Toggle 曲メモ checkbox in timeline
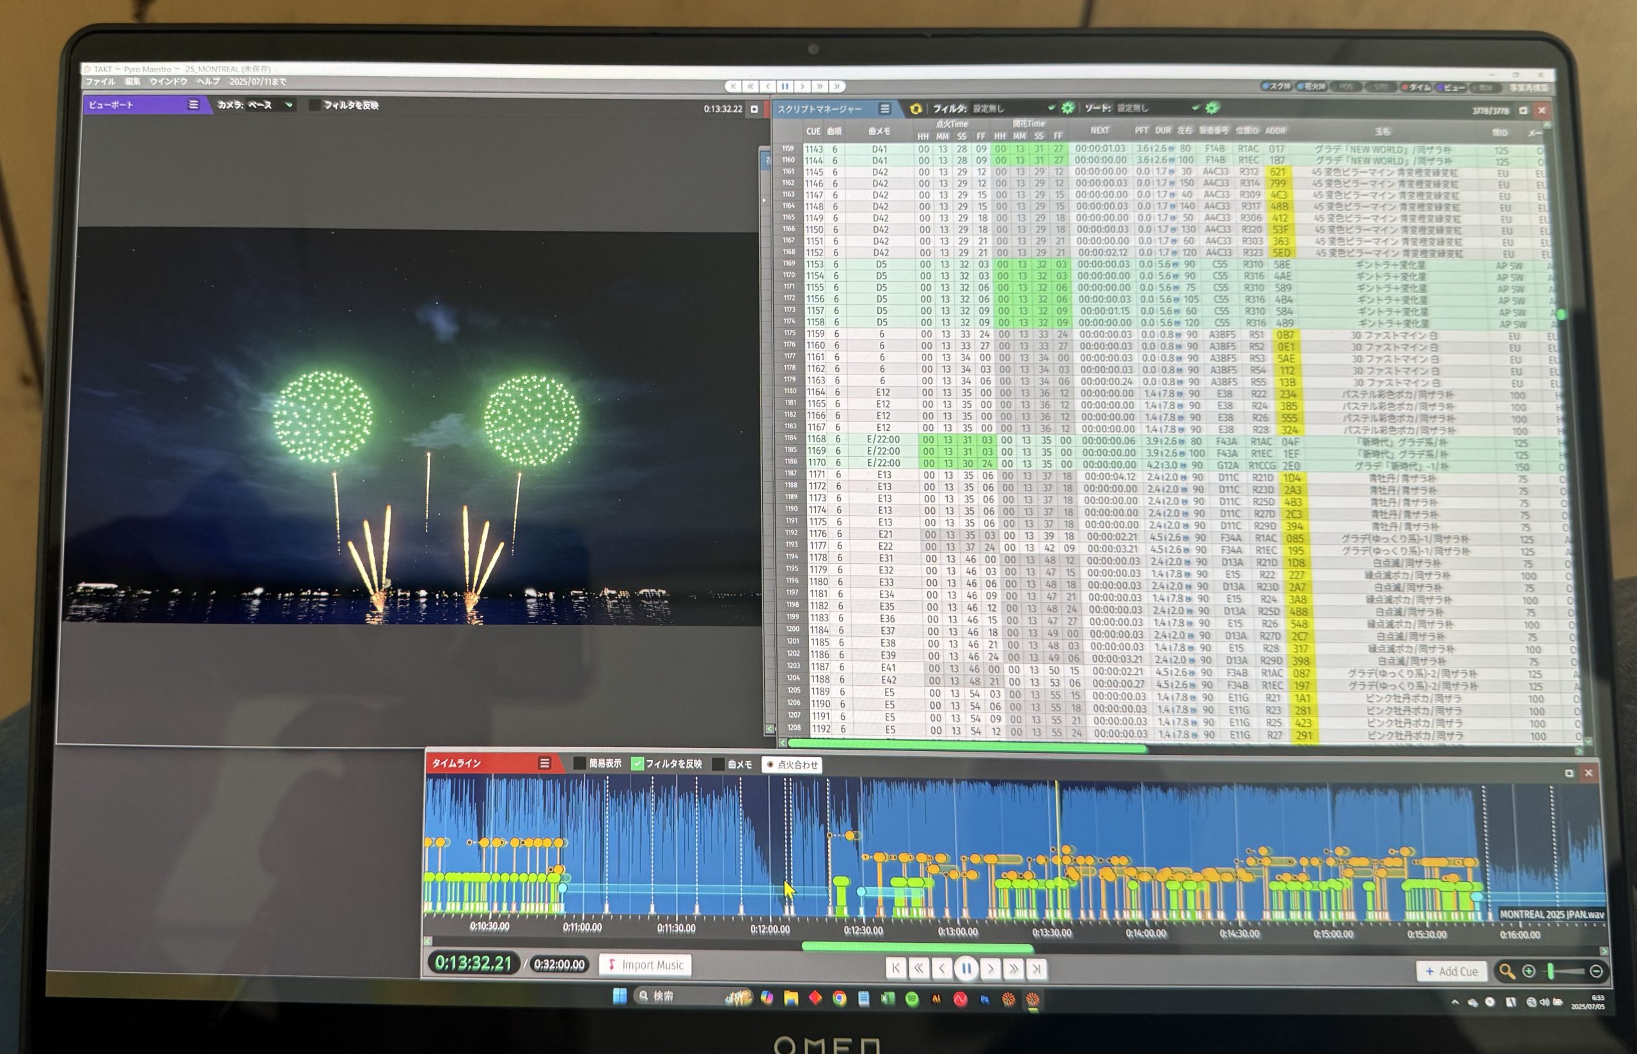Image resolution: width=1637 pixels, height=1054 pixels. tap(718, 764)
